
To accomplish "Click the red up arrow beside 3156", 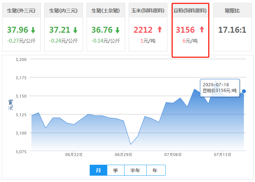I will (x=202, y=30).
